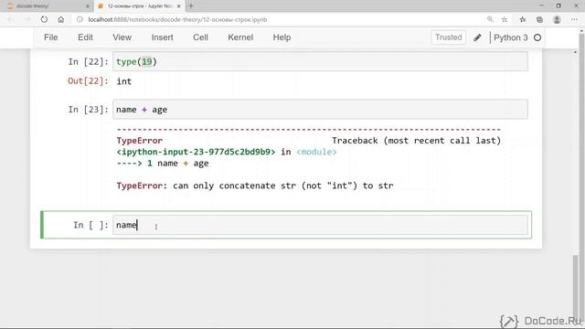Viewport: 585px width, 329px height.
Task: Click the empty In [ ]: prompt
Action: click(90, 225)
